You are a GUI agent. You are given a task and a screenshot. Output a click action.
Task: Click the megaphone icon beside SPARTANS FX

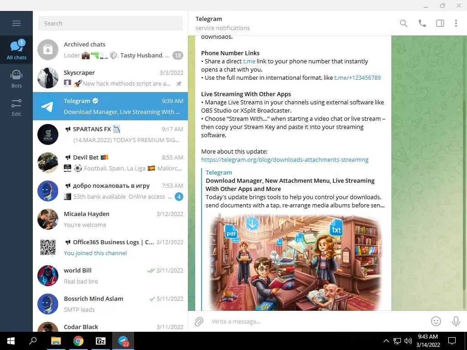pyautogui.click(x=67, y=129)
